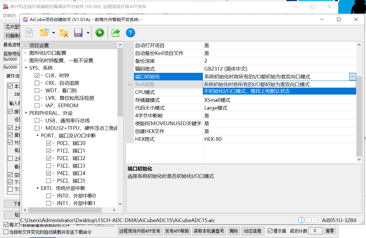Collapse the PORT 端口及I/O口中断 tree node

[x=37, y=136]
